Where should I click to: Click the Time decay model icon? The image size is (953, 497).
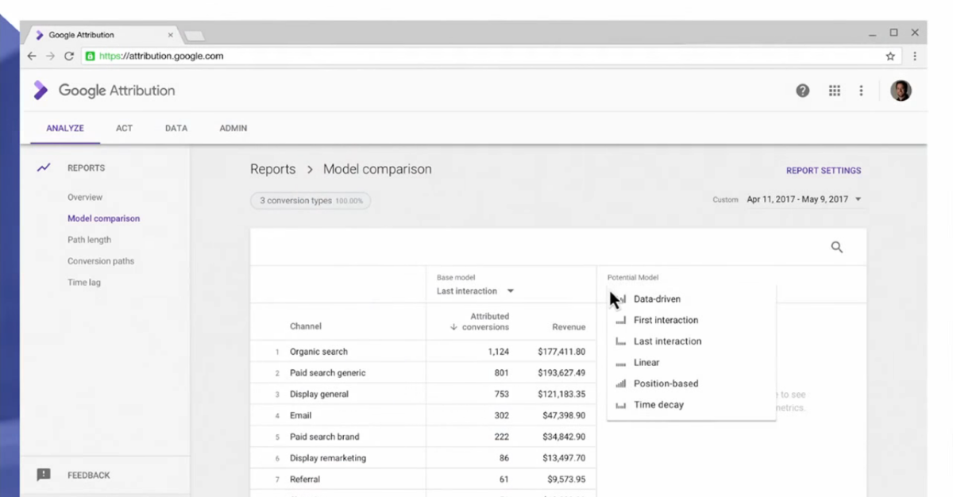point(621,405)
